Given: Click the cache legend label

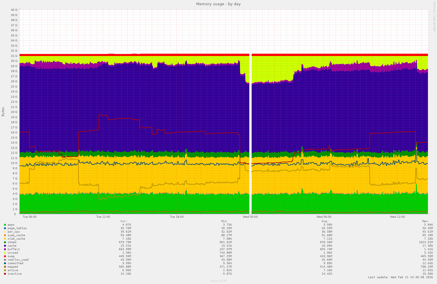Looking at the screenshot, I should click(x=12, y=246).
